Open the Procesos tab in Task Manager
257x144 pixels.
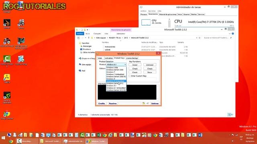pos(144,14)
